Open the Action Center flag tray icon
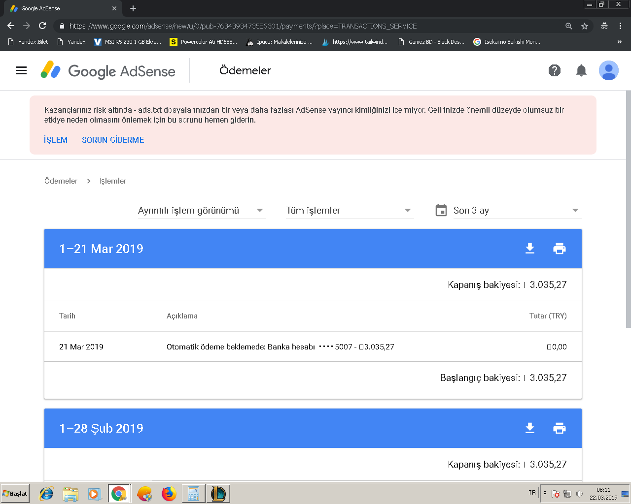Image resolution: width=631 pixels, height=504 pixels. pyautogui.click(x=556, y=494)
